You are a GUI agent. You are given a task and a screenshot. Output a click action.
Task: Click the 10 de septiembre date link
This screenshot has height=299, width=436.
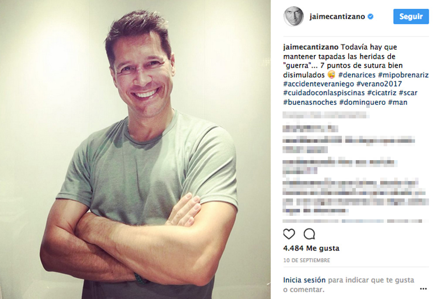point(307,260)
